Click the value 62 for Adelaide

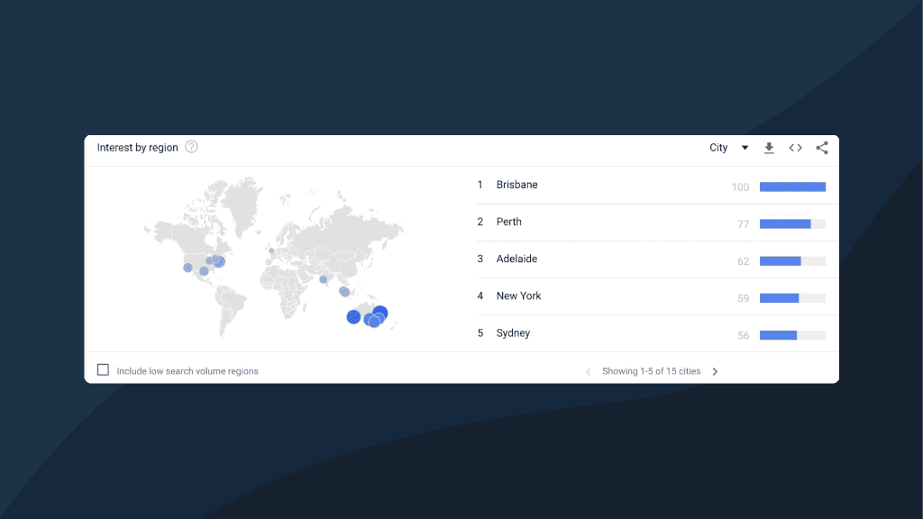pyautogui.click(x=743, y=261)
